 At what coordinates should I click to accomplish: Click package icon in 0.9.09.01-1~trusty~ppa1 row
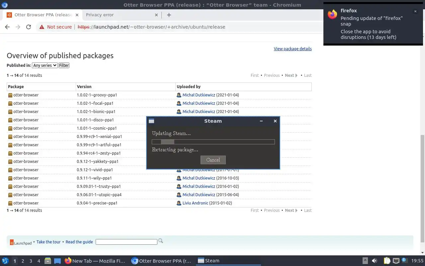(10, 187)
